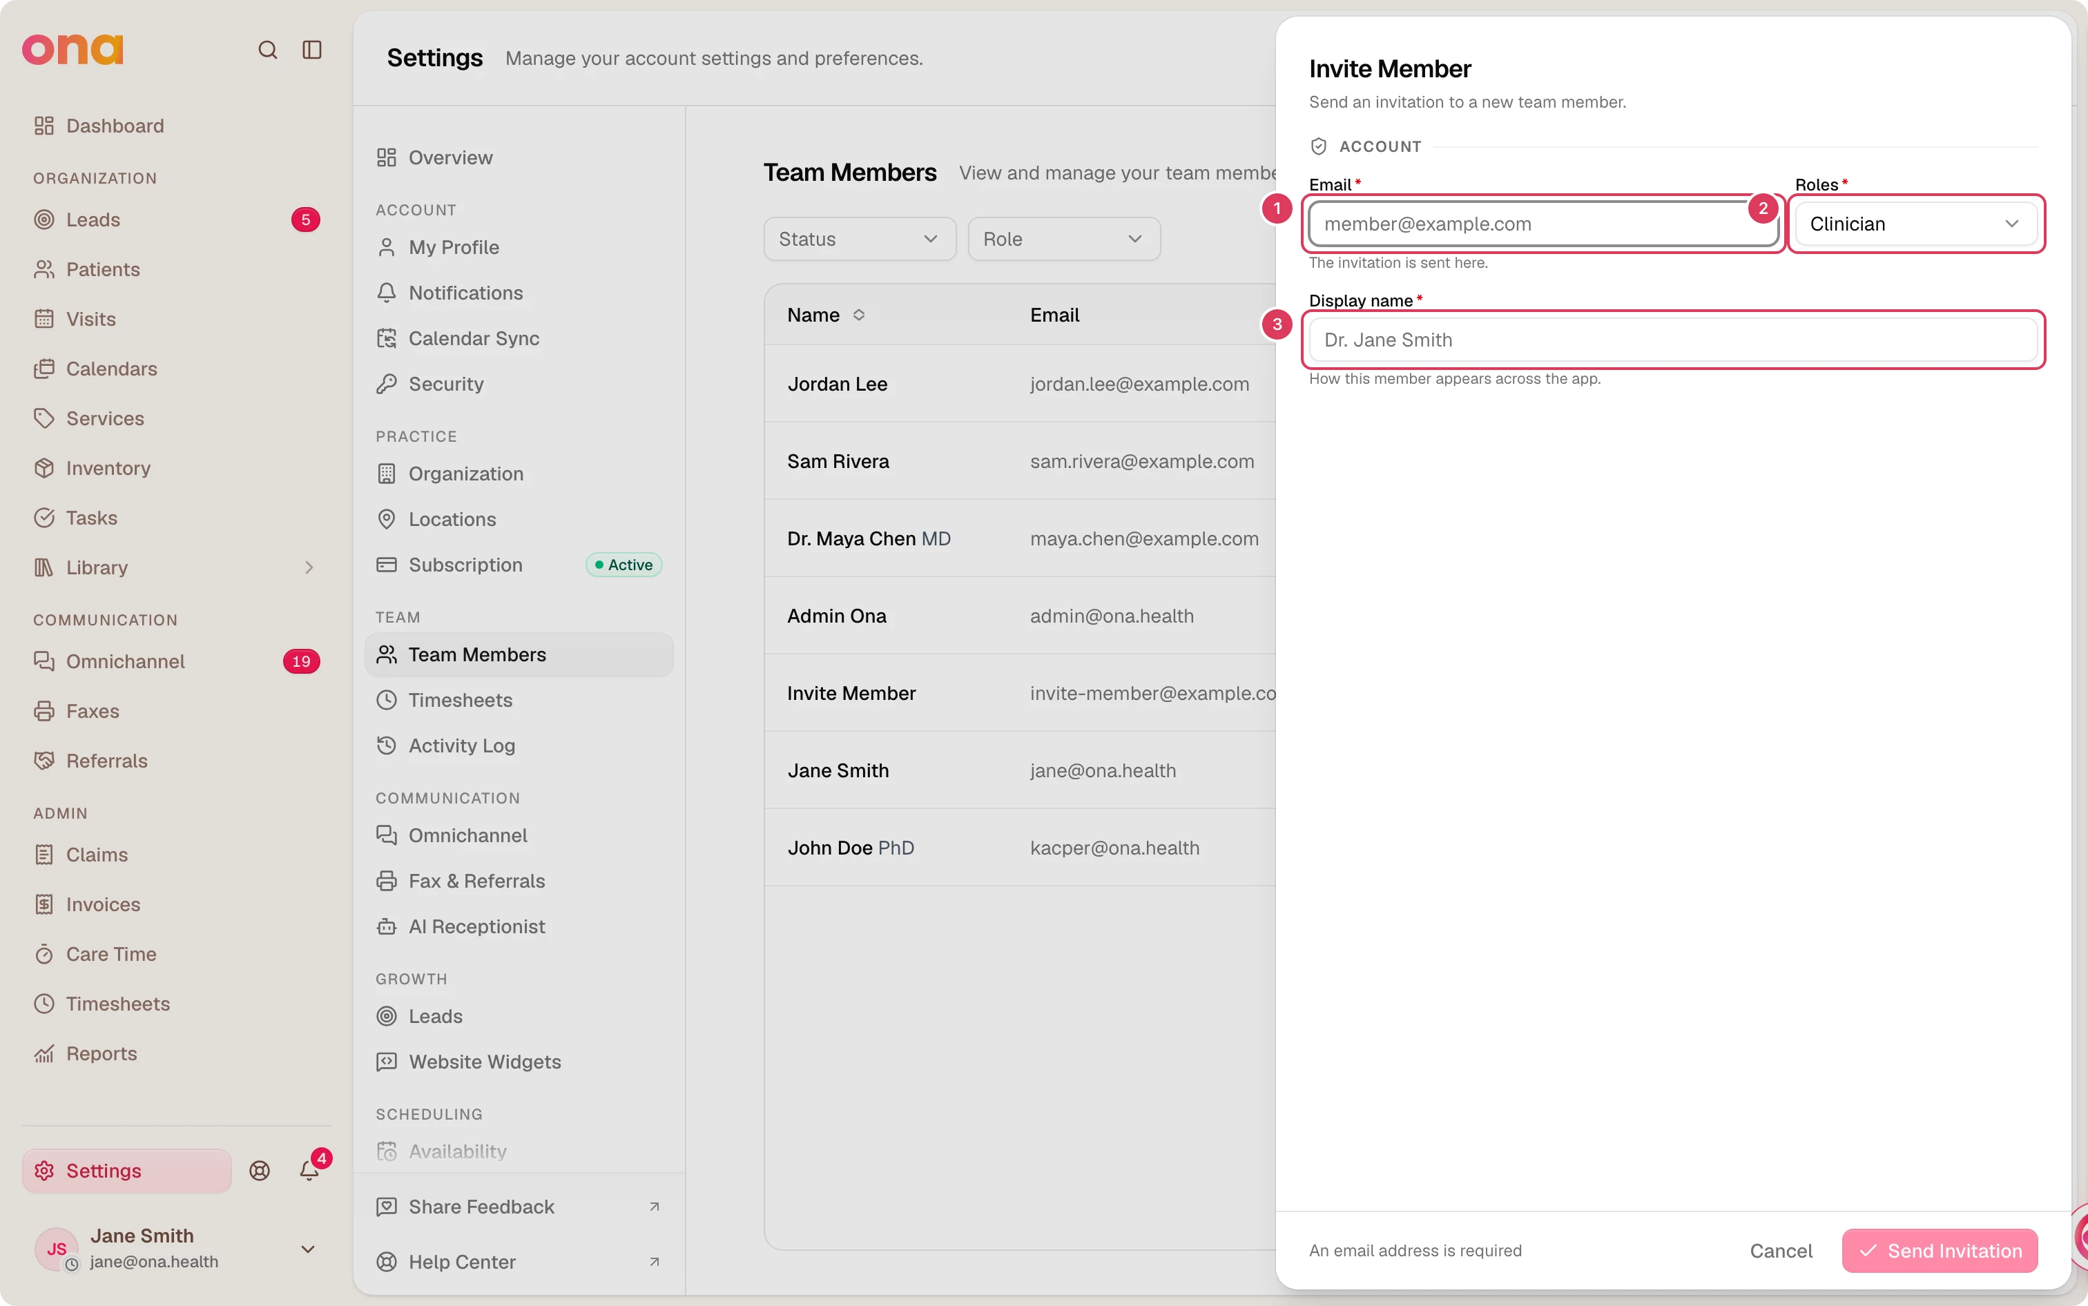Click the Activity Log history icon
Image resolution: width=2088 pixels, height=1306 pixels.
pos(386,745)
